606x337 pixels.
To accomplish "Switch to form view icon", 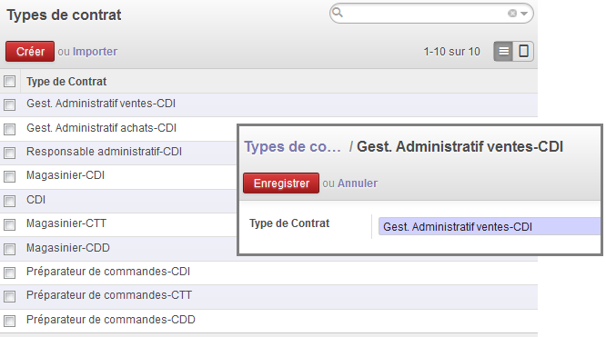I will (x=523, y=52).
